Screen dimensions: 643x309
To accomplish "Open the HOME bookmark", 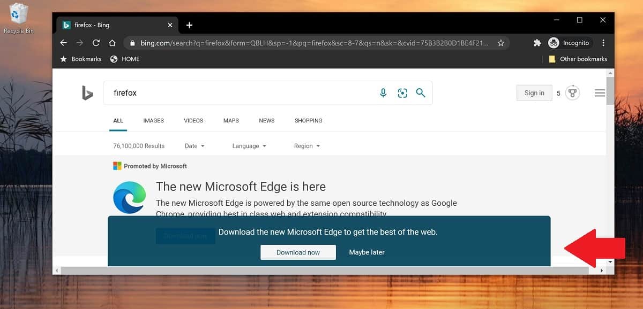I will click(x=125, y=59).
